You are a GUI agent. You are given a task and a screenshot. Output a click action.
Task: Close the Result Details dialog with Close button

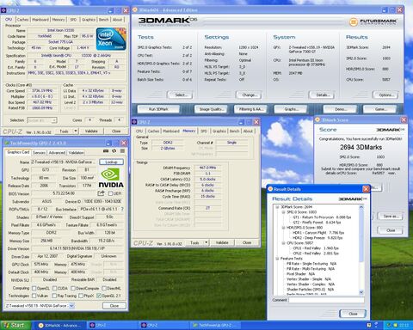(x=353, y=314)
